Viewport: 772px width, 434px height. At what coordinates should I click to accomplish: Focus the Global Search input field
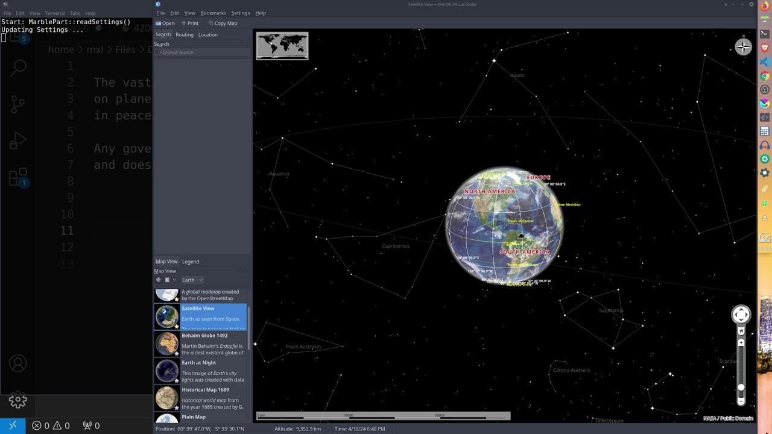[x=202, y=52]
